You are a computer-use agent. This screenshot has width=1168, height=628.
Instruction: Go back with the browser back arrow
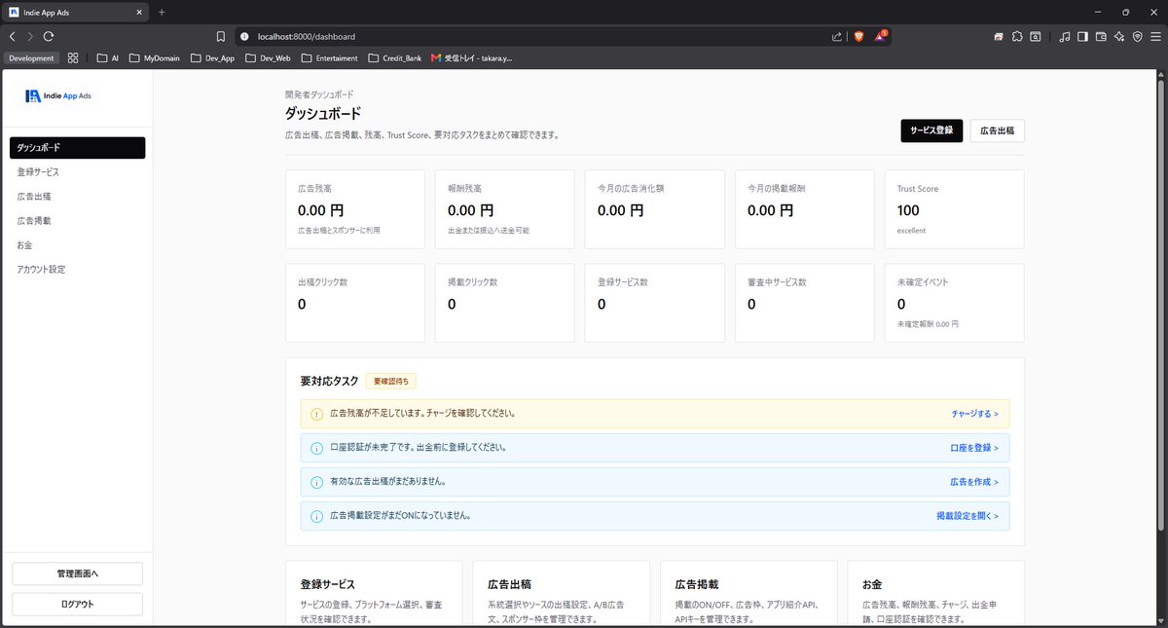tap(12, 36)
